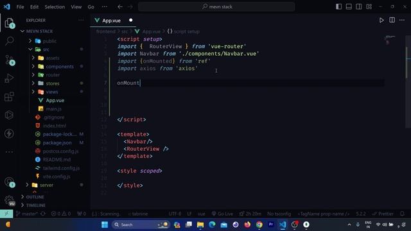
Task: Open the Accounts menu icon
Action: (x=10, y=182)
